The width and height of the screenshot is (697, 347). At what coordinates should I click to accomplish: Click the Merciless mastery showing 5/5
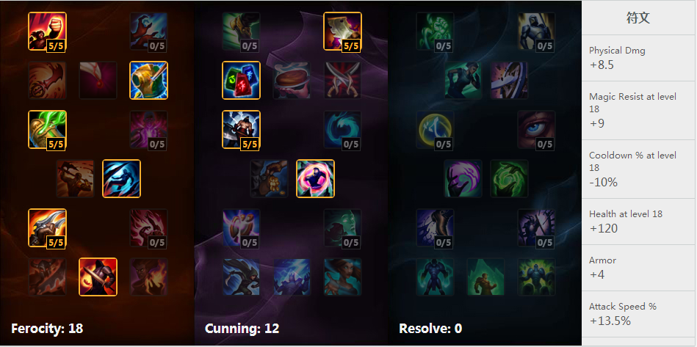point(241,129)
